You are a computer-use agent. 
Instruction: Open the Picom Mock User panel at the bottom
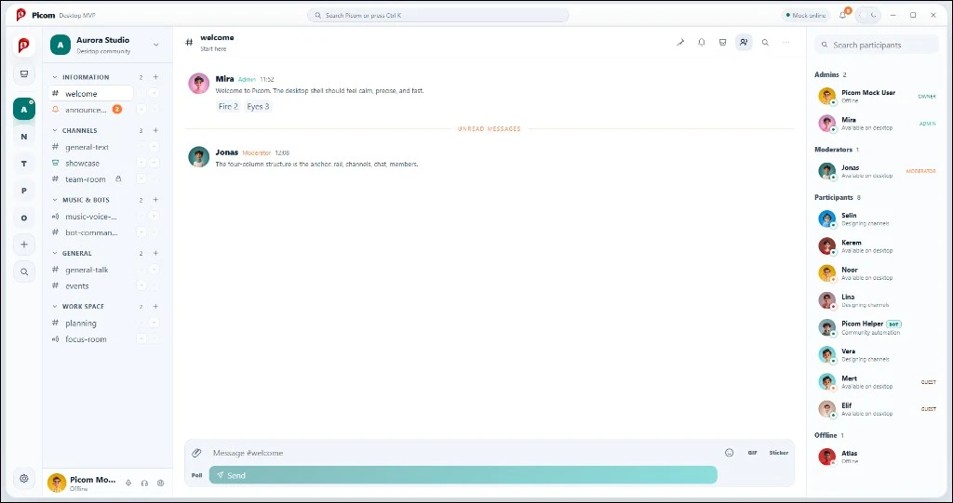pos(83,483)
